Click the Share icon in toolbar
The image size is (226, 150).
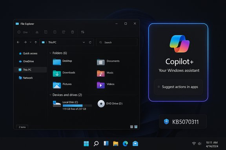point(64,32)
